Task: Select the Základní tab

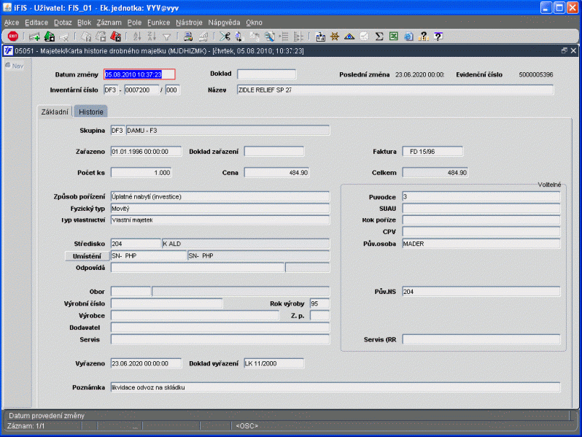Action: coord(54,112)
